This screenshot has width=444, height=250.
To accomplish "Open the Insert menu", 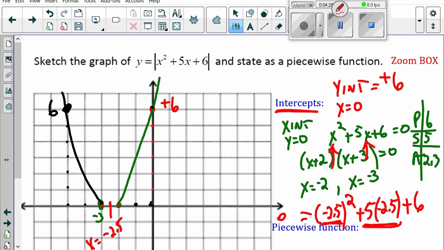I will click(51, 1).
